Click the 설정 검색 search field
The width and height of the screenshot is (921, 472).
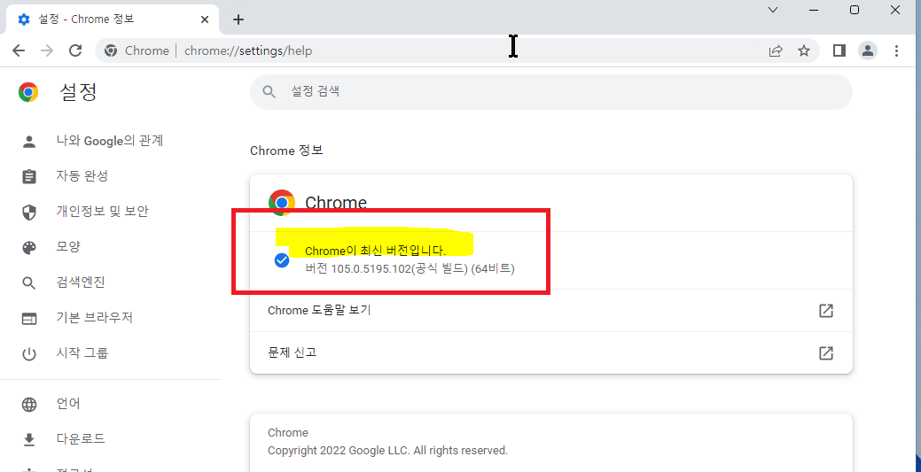click(551, 91)
